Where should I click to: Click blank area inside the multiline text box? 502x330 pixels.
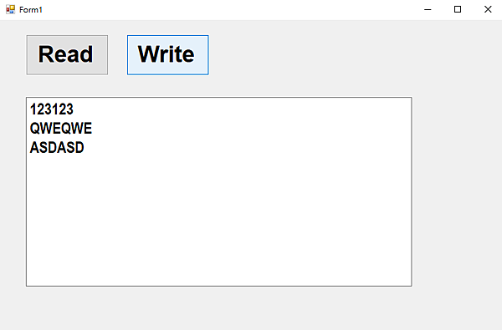219,221
